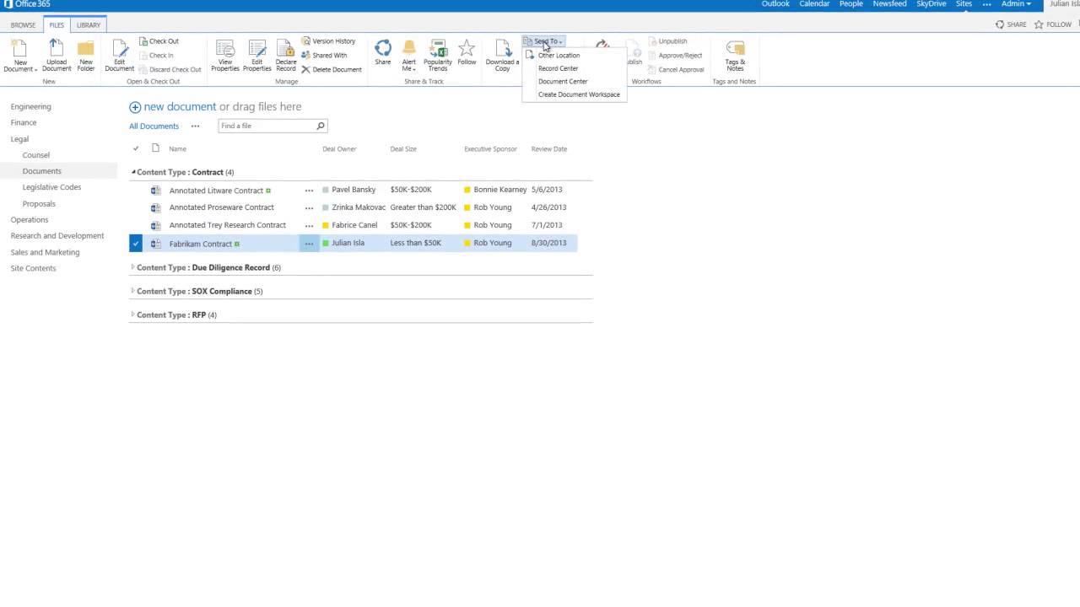Screen dimensions: 1080x607
Task: Open Outlook from the top navigation
Action: (775, 4)
